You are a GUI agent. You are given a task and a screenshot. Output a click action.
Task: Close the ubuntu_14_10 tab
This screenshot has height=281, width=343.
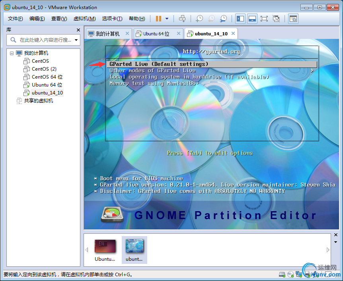pyautogui.click(x=233, y=34)
